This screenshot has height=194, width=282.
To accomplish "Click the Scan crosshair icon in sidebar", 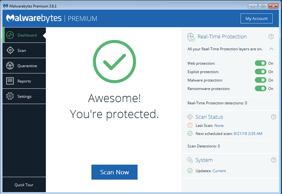I will coord(10,50).
